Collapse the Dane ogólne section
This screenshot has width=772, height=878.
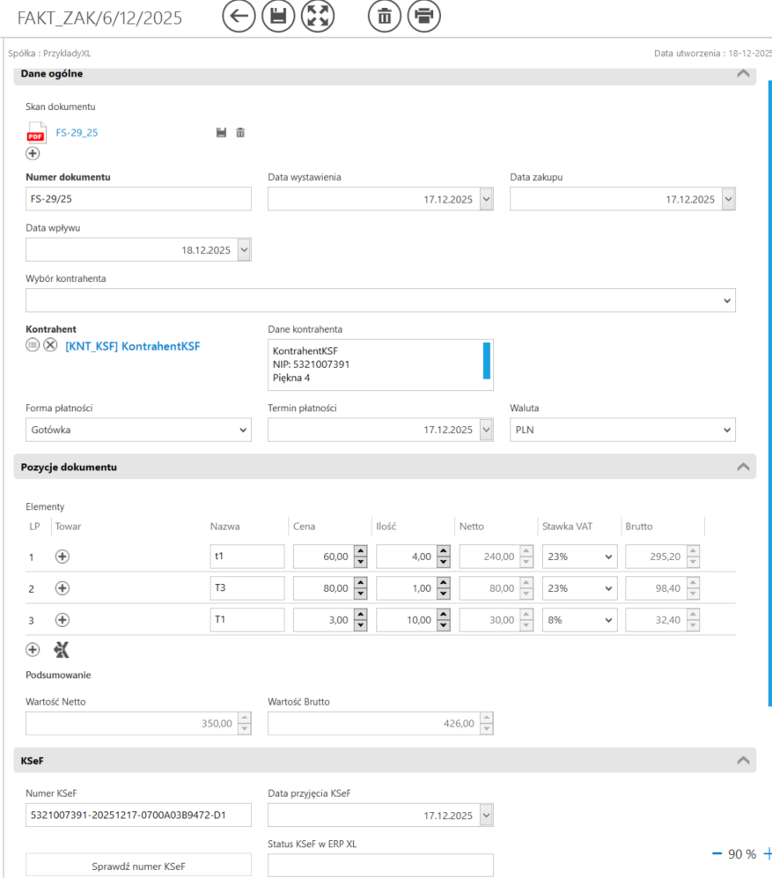click(x=743, y=74)
